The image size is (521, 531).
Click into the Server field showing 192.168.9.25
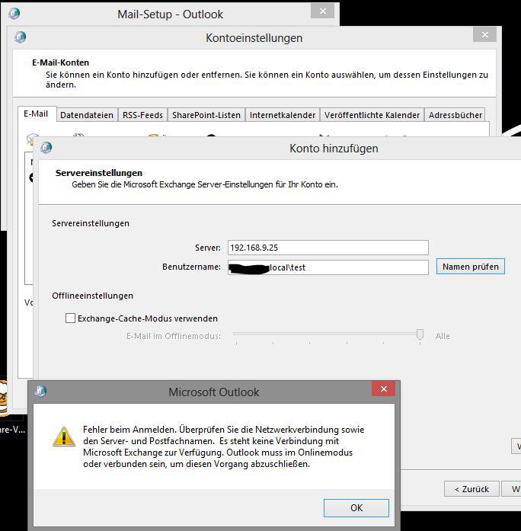coord(328,248)
